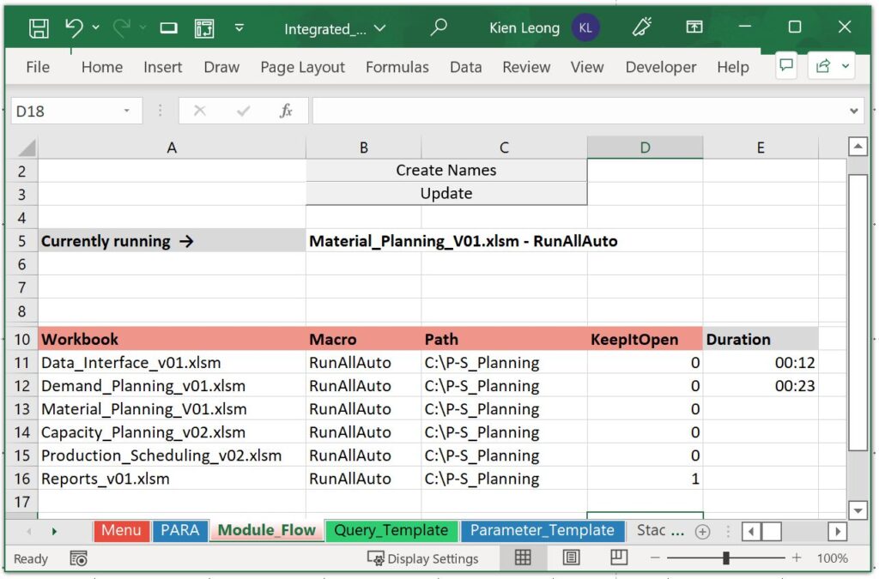The width and height of the screenshot is (879, 579).
Task: Expand the Share dropdown arrow
Action: pyautogui.click(x=846, y=66)
